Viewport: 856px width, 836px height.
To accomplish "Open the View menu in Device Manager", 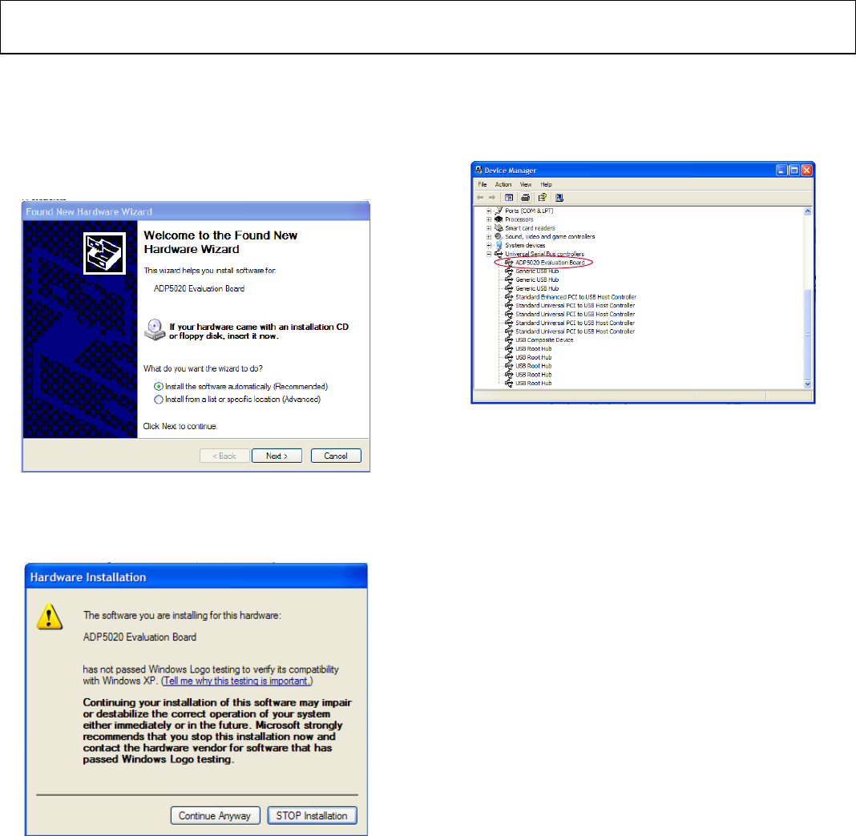I will 526,184.
